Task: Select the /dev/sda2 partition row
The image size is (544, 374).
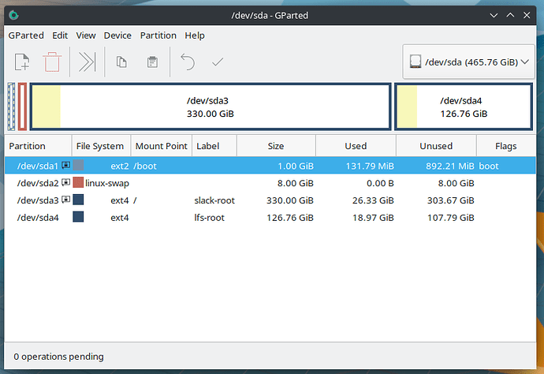Action: [270, 182]
